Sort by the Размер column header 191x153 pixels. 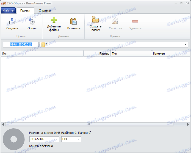click(x=97, y=53)
